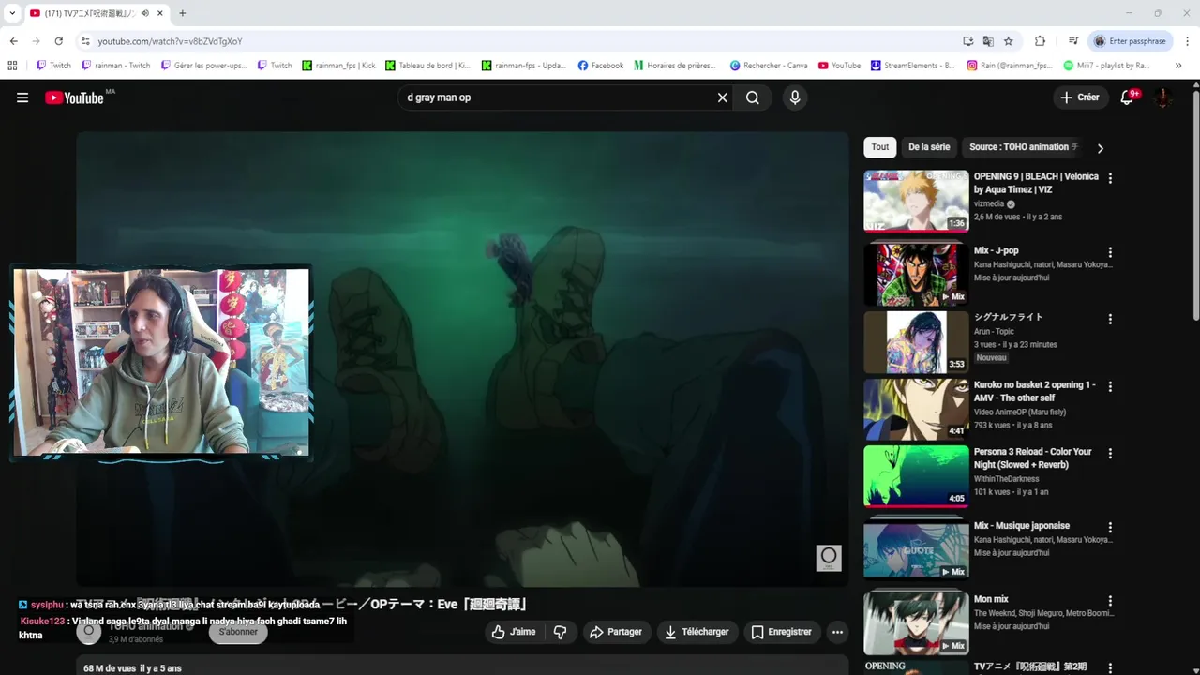1200x675 pixels.
Task: Click the main video player
Action: (462, 358)
